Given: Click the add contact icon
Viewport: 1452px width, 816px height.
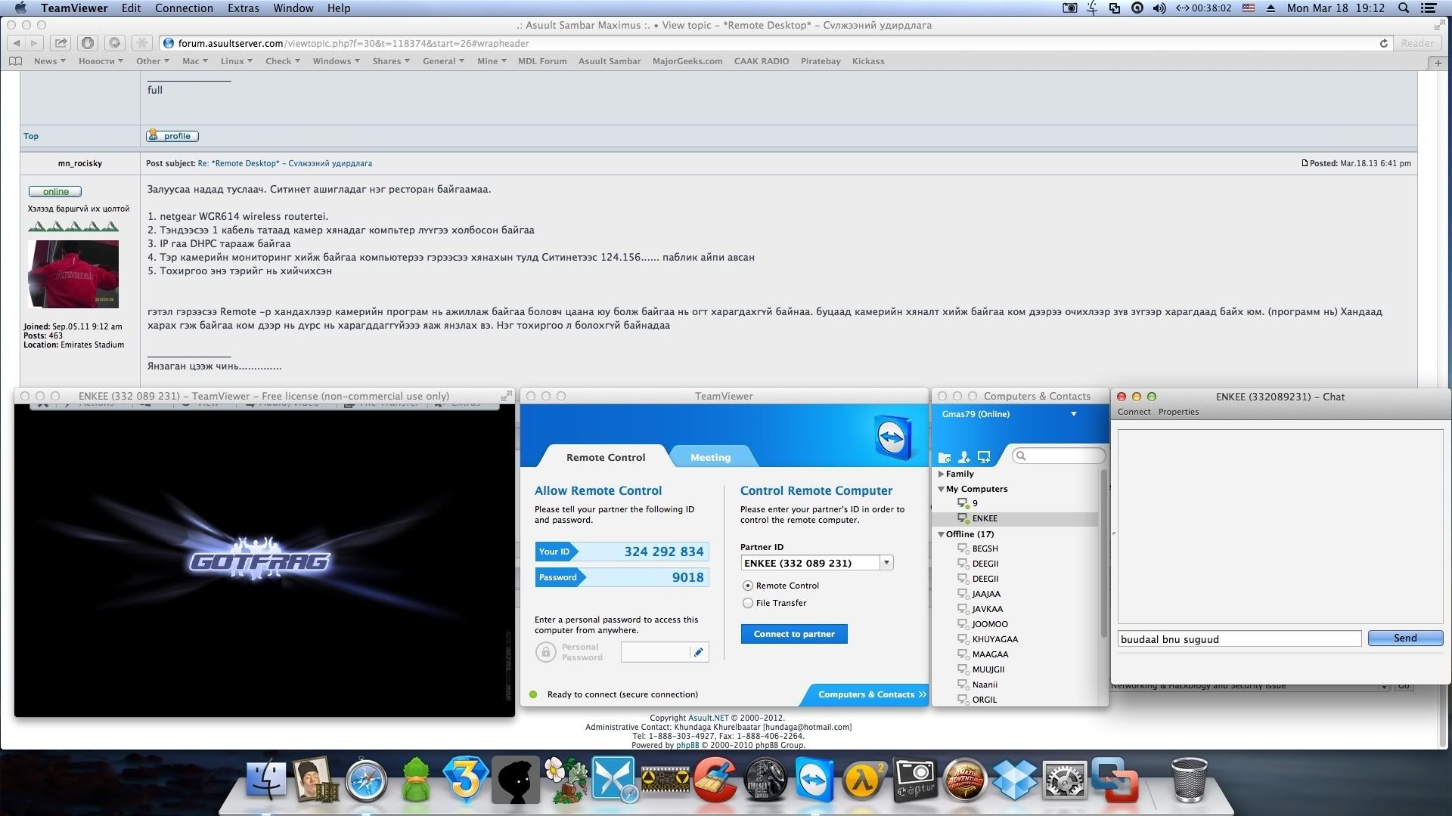Looking at the screenshot, I should [964, 457].
